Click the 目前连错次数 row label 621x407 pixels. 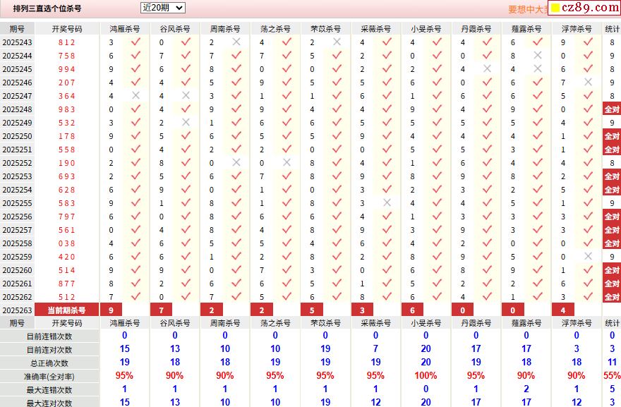tap(49, 336)
